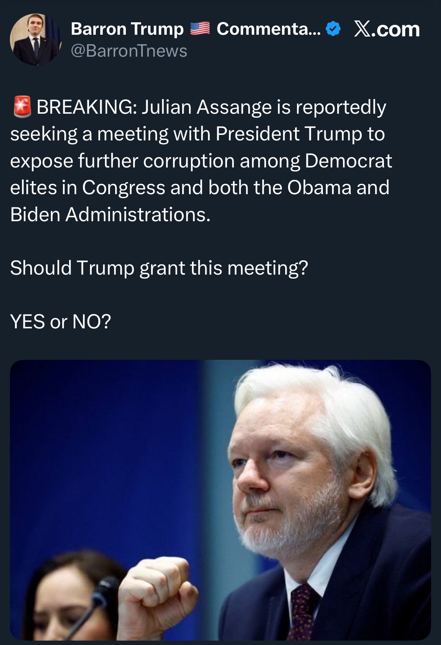Click the red siren emoji in the tweet
Screen dimensions: 441x645
(x=22, y=107)
